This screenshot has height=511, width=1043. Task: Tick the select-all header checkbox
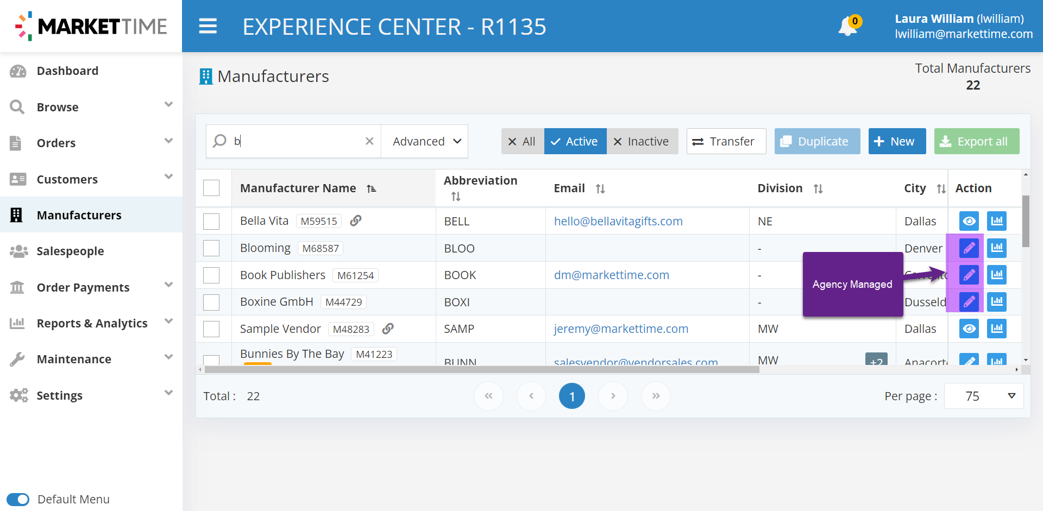coord(211,188)
